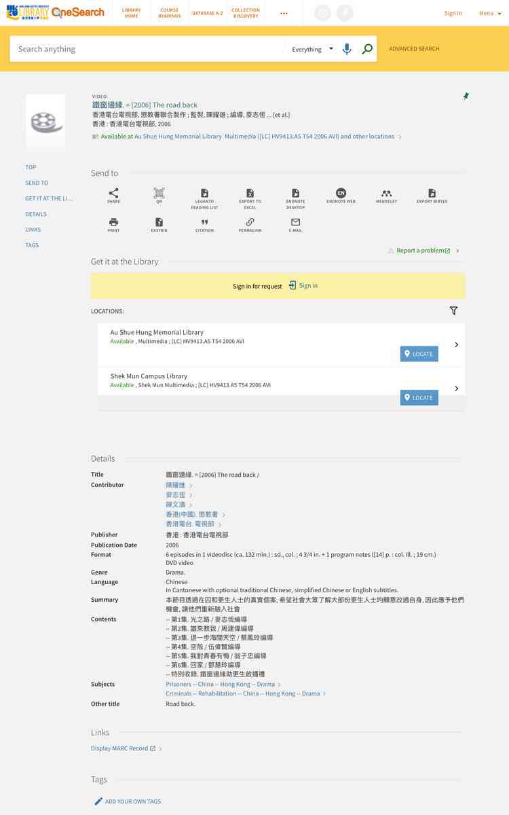The image size is (509, 815).
Task: Open the Everything search scope dropdown
Action: click(x=312, y=49)
